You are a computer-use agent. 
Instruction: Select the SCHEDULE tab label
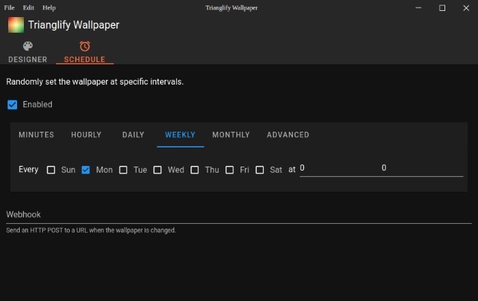[x=85, y=59]
